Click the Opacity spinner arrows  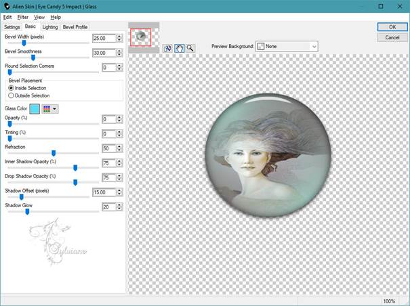pyautogui.click(x=119, y=119)
